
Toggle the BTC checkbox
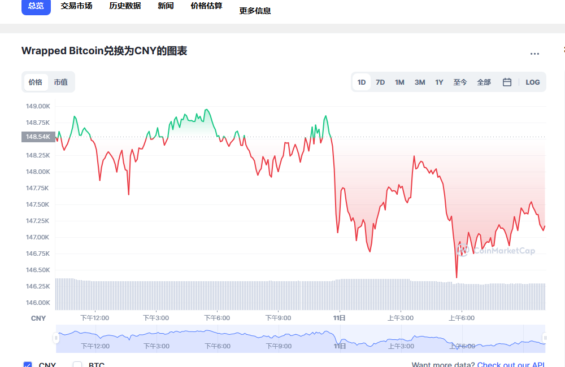click(x=77, y=365)
